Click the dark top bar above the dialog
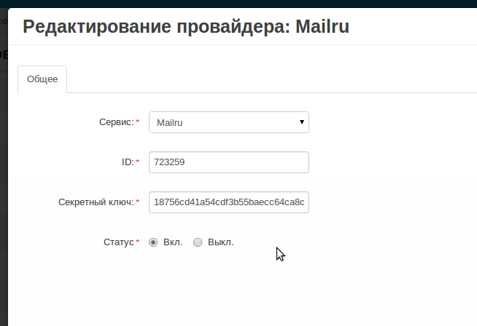 coord(219,3)
